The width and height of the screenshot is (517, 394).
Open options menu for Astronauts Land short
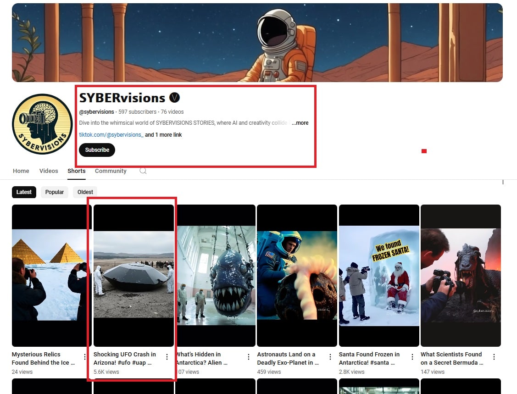click(x=330, y=357)
